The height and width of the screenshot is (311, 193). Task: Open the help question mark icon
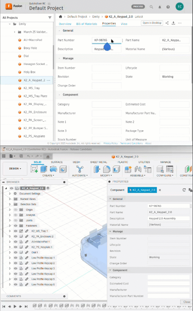point(168,7)
